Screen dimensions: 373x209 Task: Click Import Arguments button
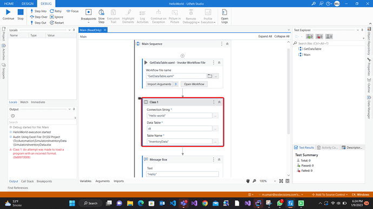pyautogui.click(x=162, y=84)
